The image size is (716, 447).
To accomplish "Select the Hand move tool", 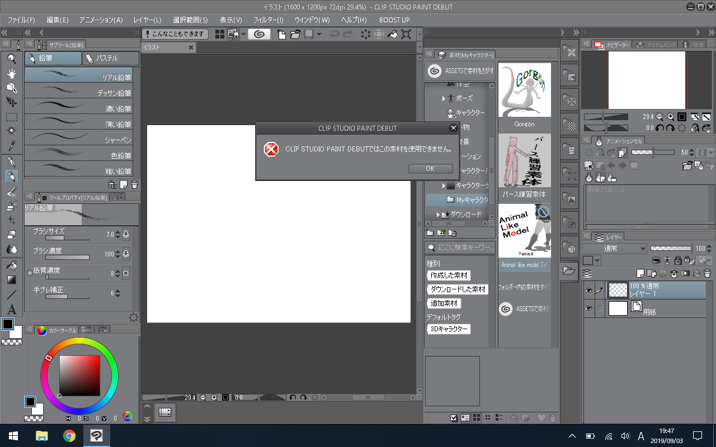I will click(11, 73).
